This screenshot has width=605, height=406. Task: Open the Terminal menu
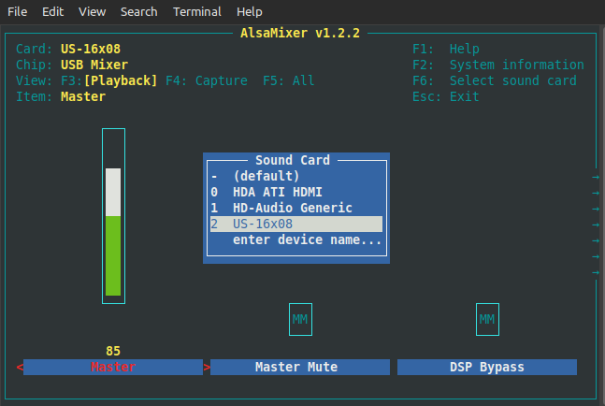tap(197, 11)
